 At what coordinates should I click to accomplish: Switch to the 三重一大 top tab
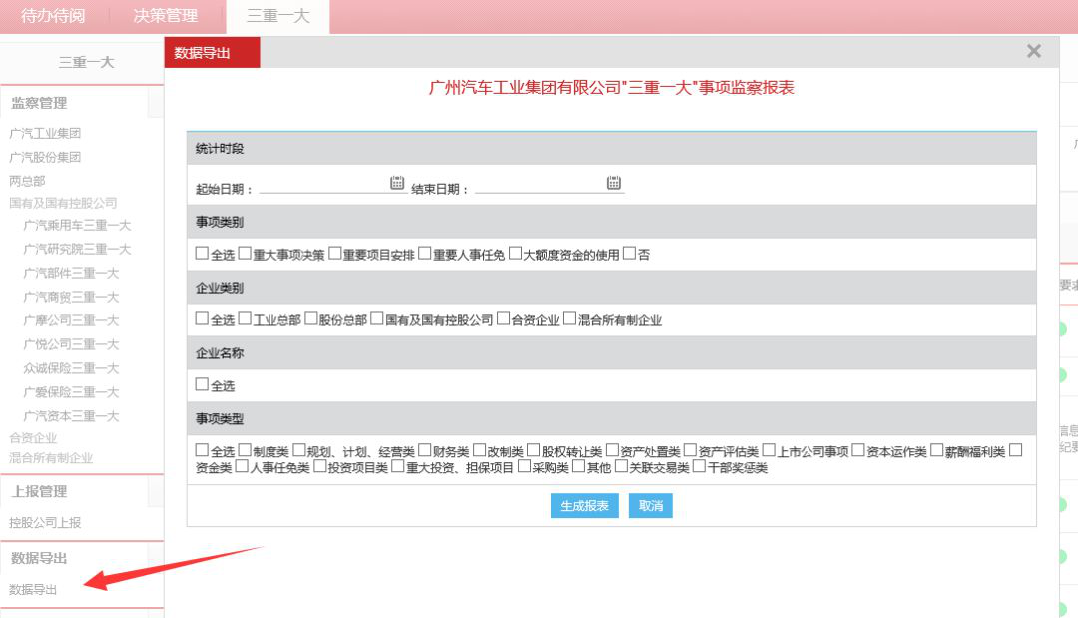[277, 16]
